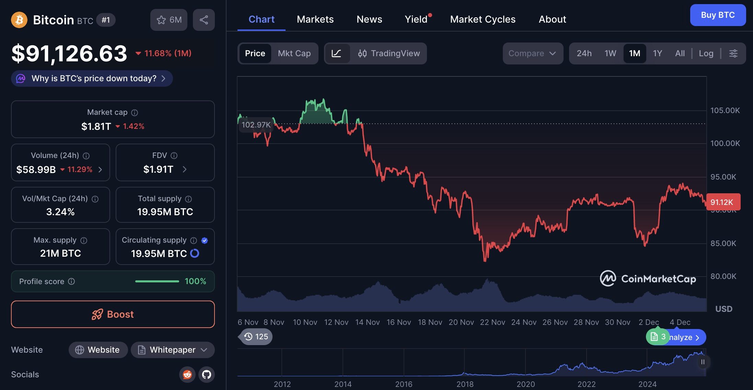The image size is (753, 390).
Task: Switch to candlestick view via TradingView icon
Action: (362, 53)
